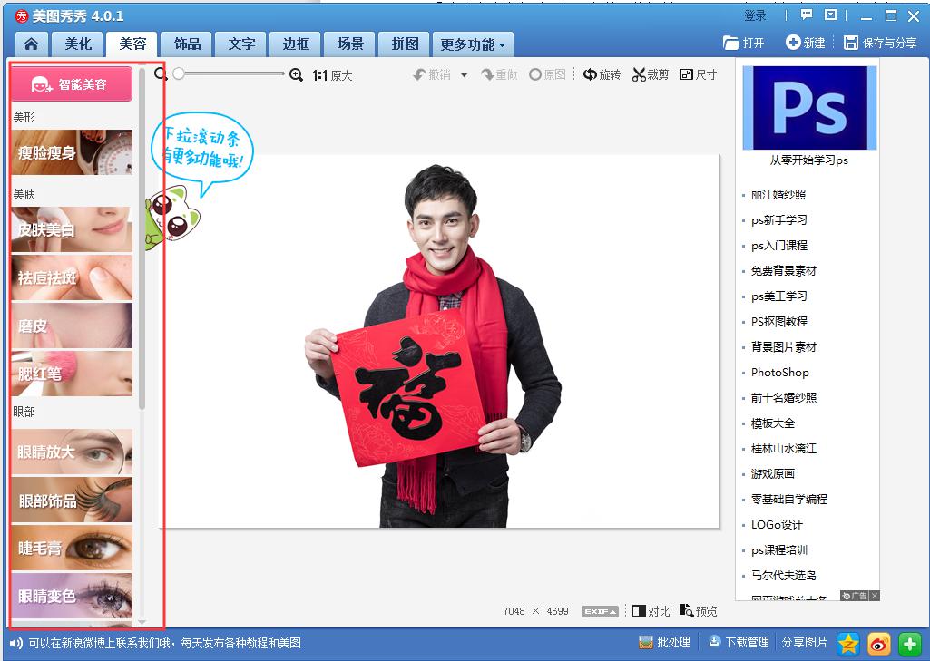Open the 丽江婚纱照 link

point(778,194)
